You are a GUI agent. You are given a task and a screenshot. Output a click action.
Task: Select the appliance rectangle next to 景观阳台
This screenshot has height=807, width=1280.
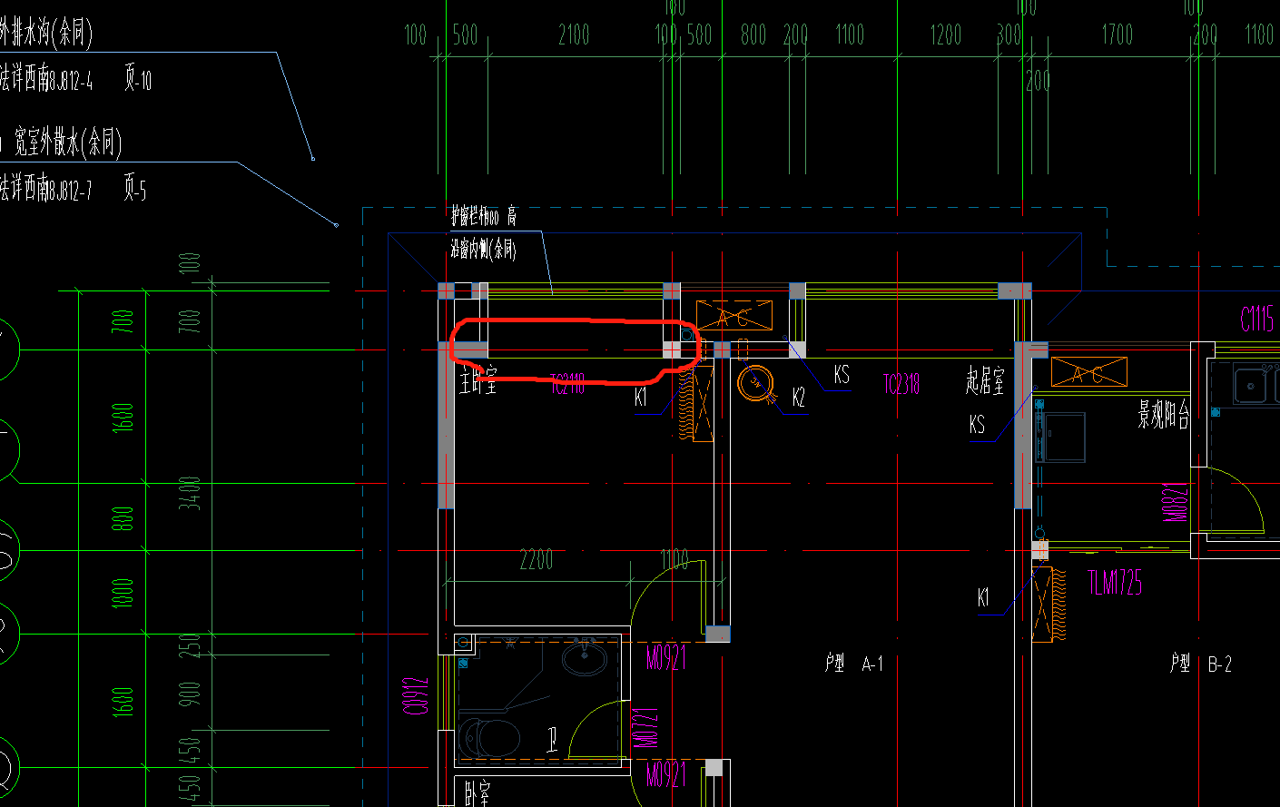1060,438
